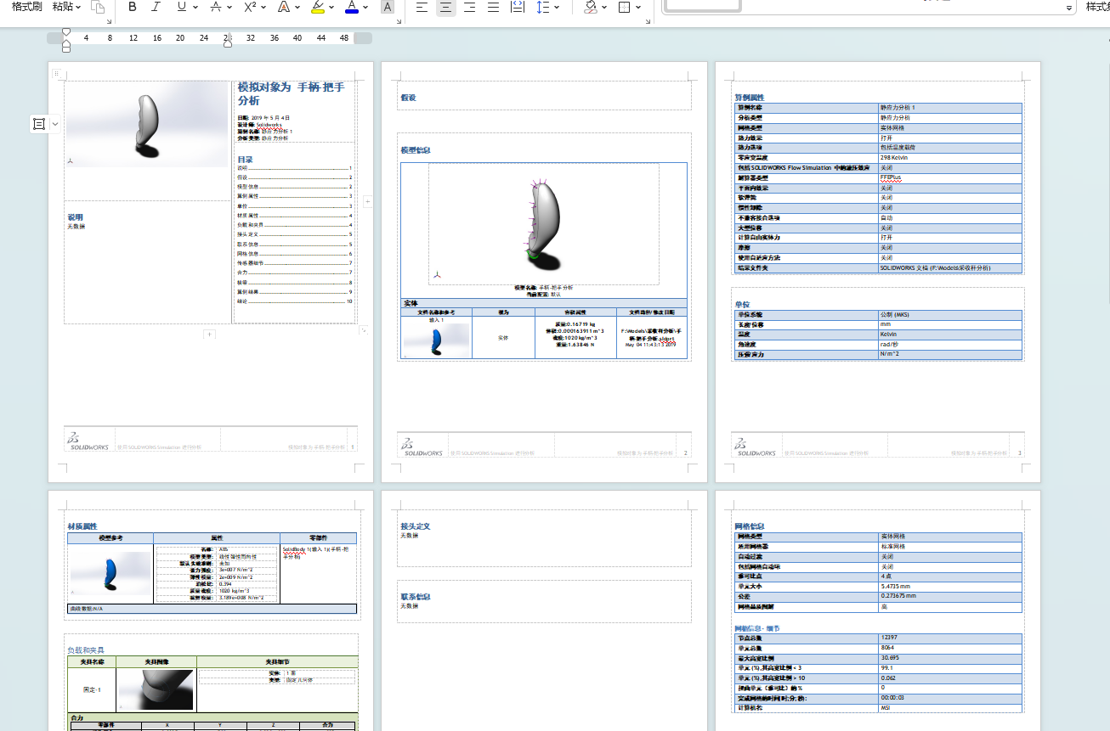Open the Underline style dropdown arrow
Screen dimensions: 1110x731
click(x=195, y=7)
